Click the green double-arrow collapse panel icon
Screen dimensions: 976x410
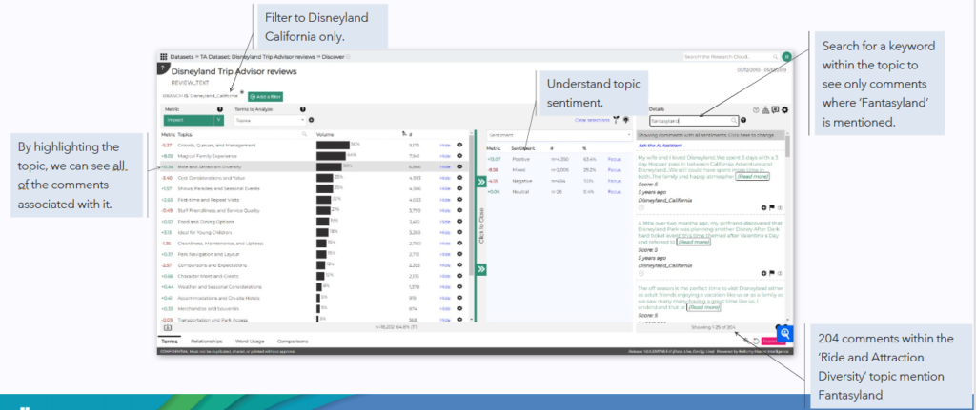tap(480, 180)
